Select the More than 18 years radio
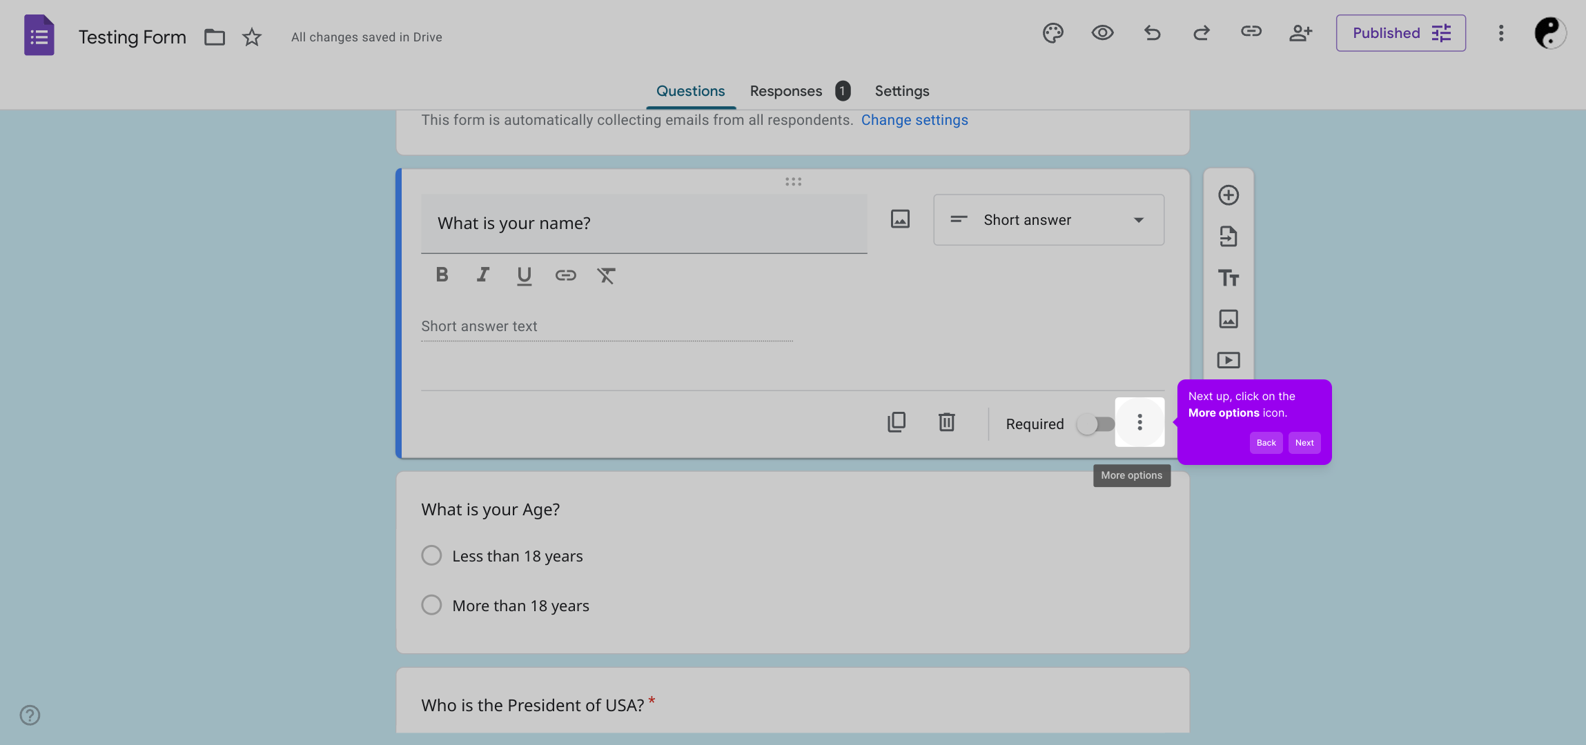Image resolution: width=1586 pixels, height=745 pixels. (x=431, y=605)
